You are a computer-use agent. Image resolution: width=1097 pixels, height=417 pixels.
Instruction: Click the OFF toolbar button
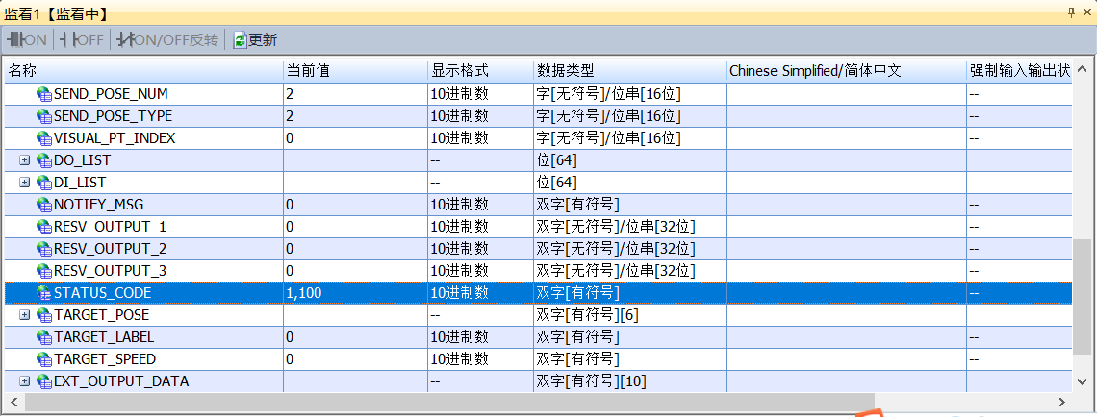[82, 40]
